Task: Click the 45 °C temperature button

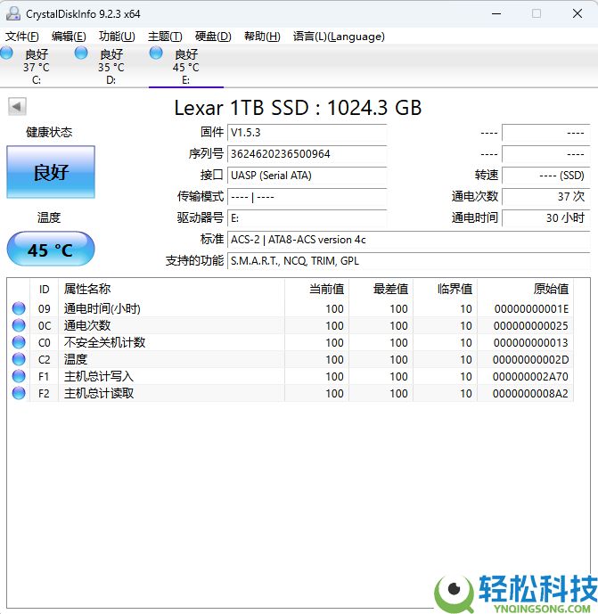Action: [51, 249]
